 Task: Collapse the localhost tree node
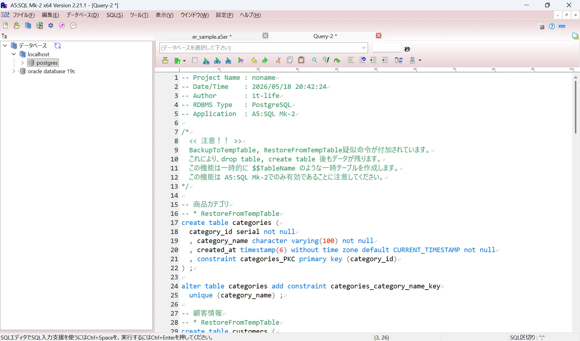point(14,54)
